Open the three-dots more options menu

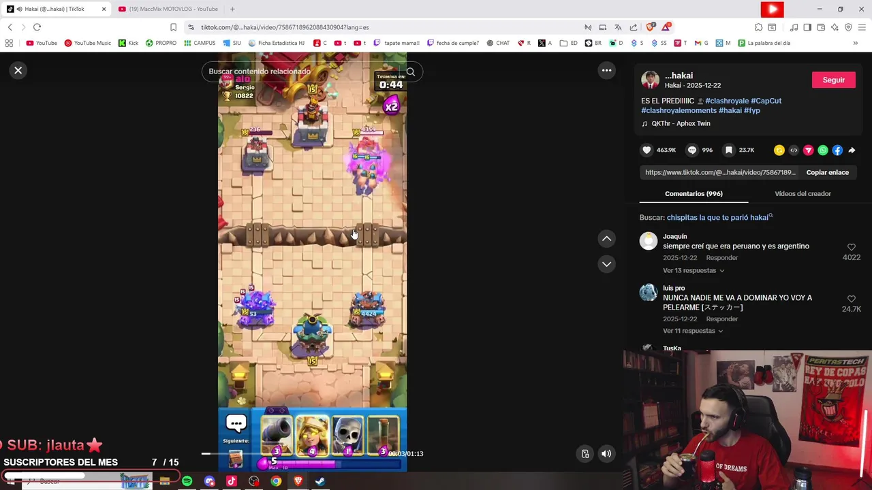[x=606, y=70]
